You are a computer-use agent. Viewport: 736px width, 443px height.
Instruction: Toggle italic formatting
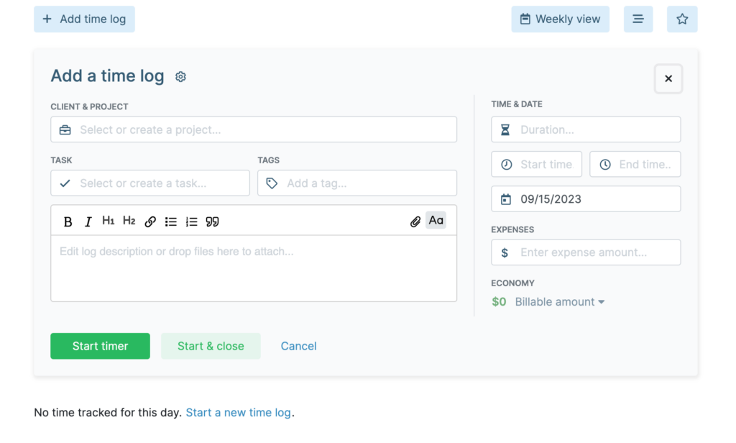click(88, 221)
